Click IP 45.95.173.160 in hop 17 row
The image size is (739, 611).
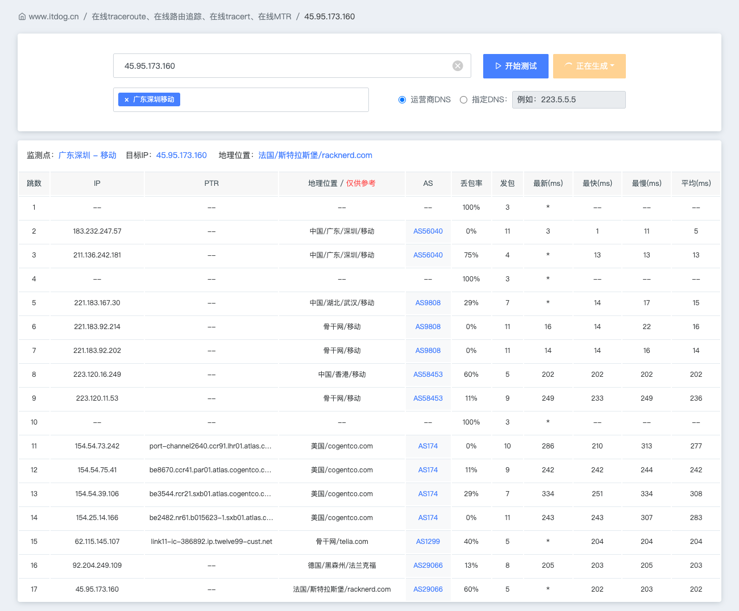[97, 589]
